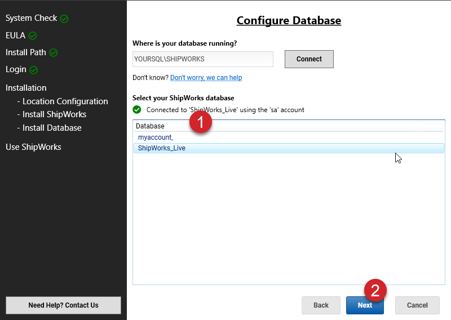Click "Select your ShipWorks database" label
451x320 pixels.
tap(183, 98)
